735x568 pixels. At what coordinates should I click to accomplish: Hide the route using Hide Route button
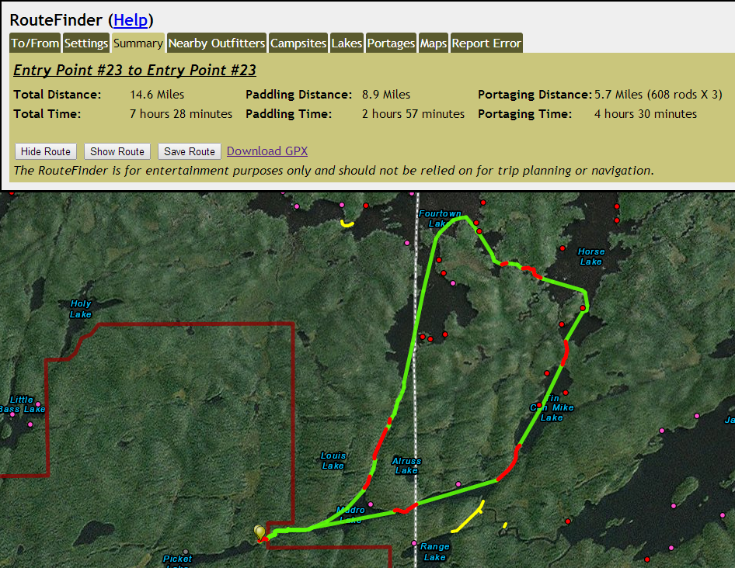pos(45,151)
